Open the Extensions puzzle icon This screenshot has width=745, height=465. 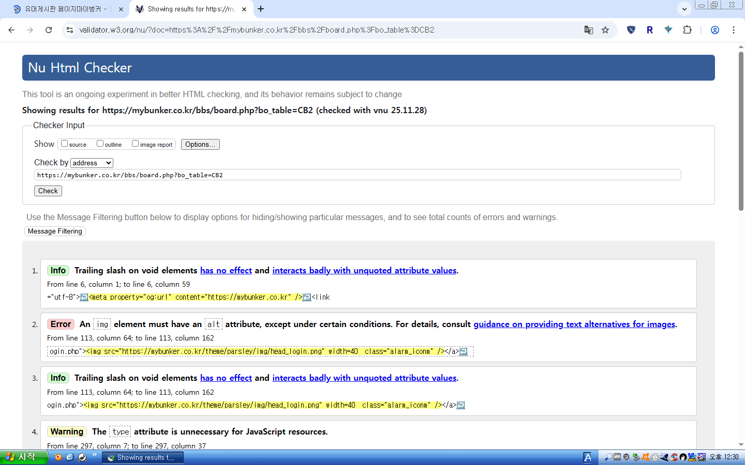pos(687,30)
